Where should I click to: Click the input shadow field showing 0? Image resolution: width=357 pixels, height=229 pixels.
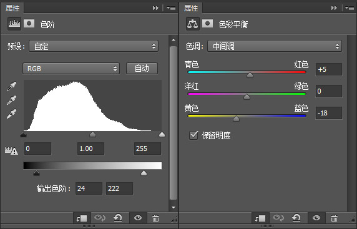pos(38,149)
